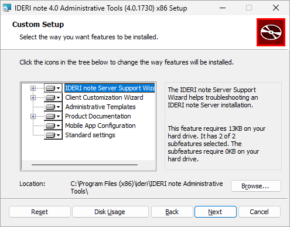The height and width of the screenshot is (227, 290).
Task: Click the feature description text about Server Support Wizard
Action: (213, 97)
